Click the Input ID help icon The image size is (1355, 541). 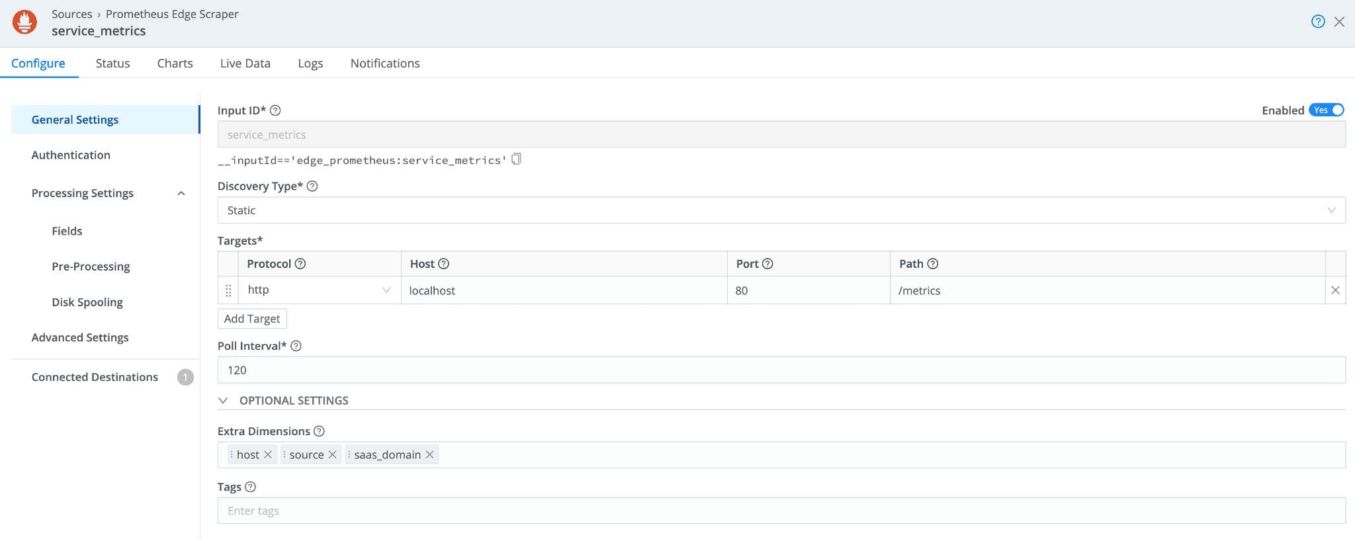276,110
